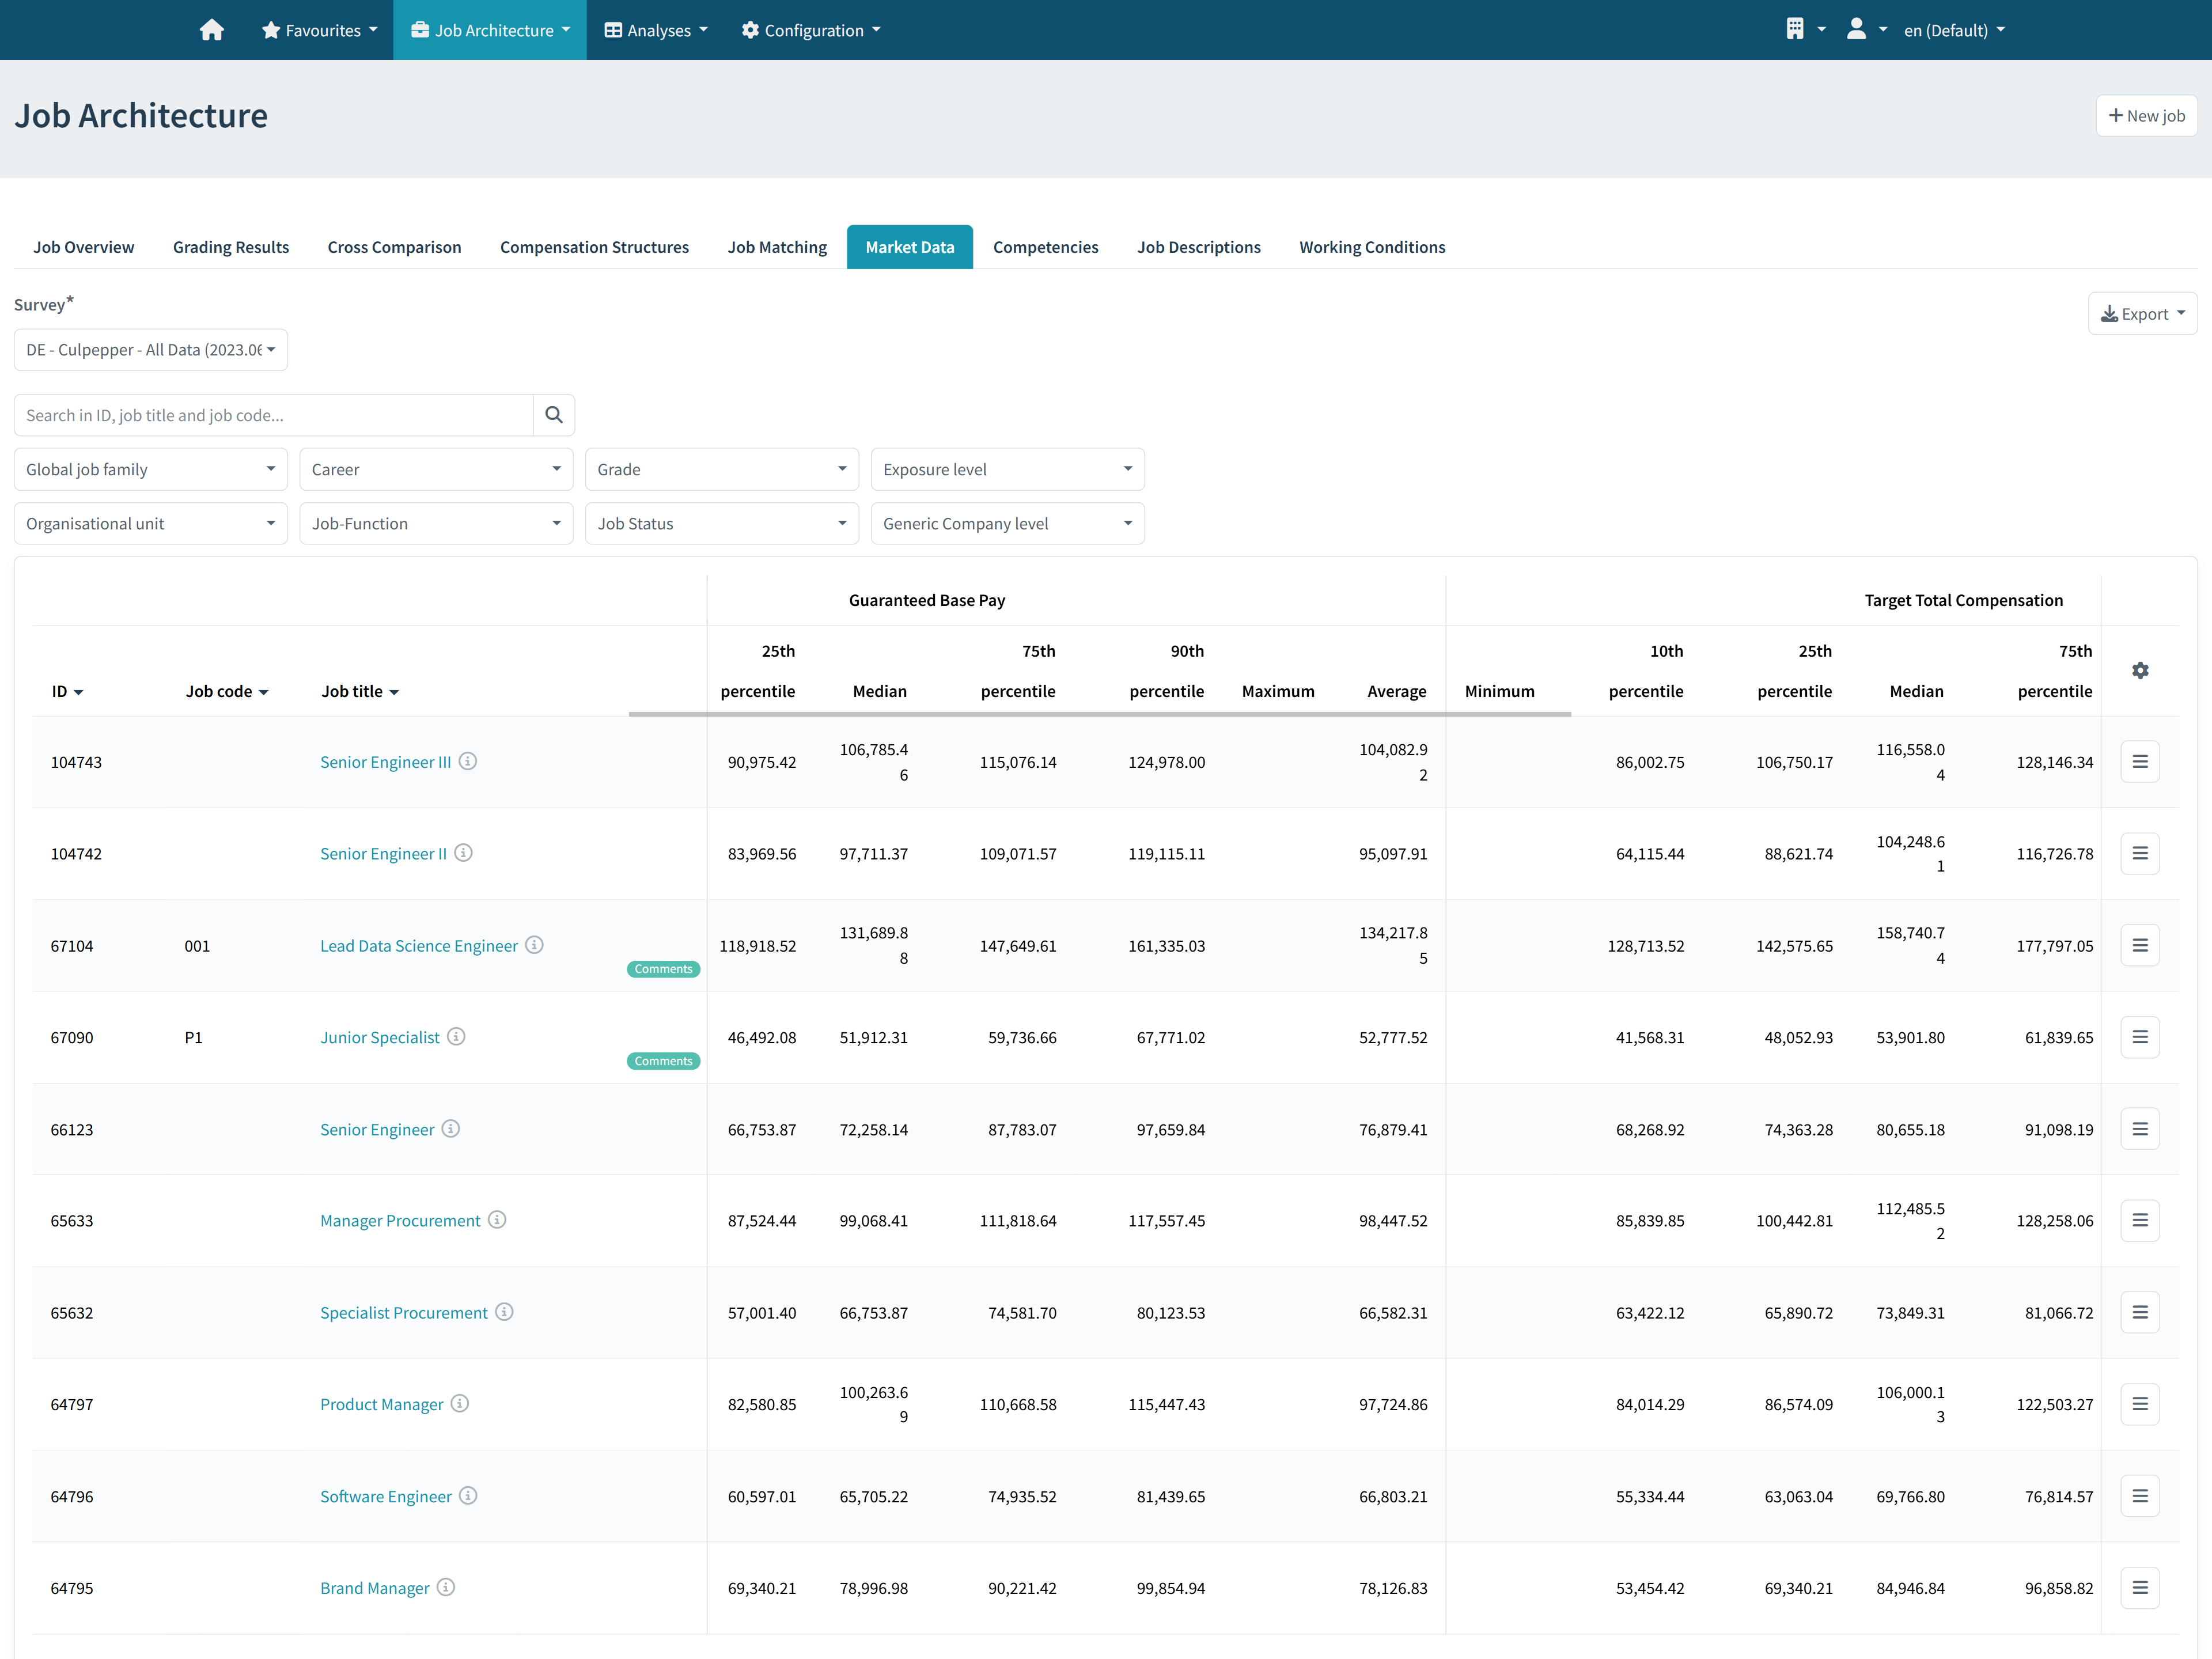Open row menu for Brand Manager
Screen dimensions: 2212x1659
tap(2139, 1589)
